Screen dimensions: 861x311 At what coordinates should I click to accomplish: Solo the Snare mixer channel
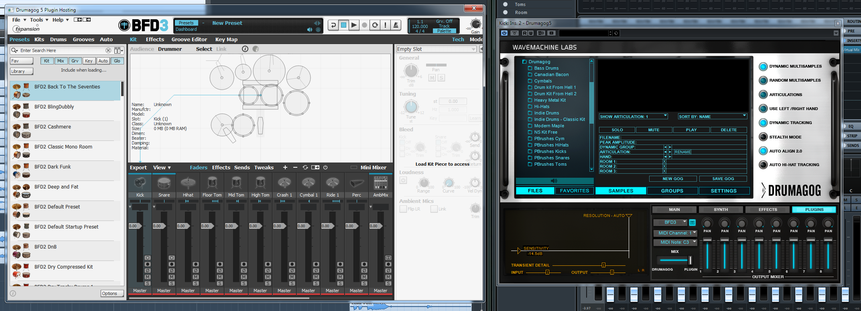coord(172,283)
